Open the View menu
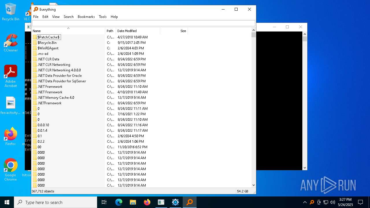 click(x=56, y=17)
